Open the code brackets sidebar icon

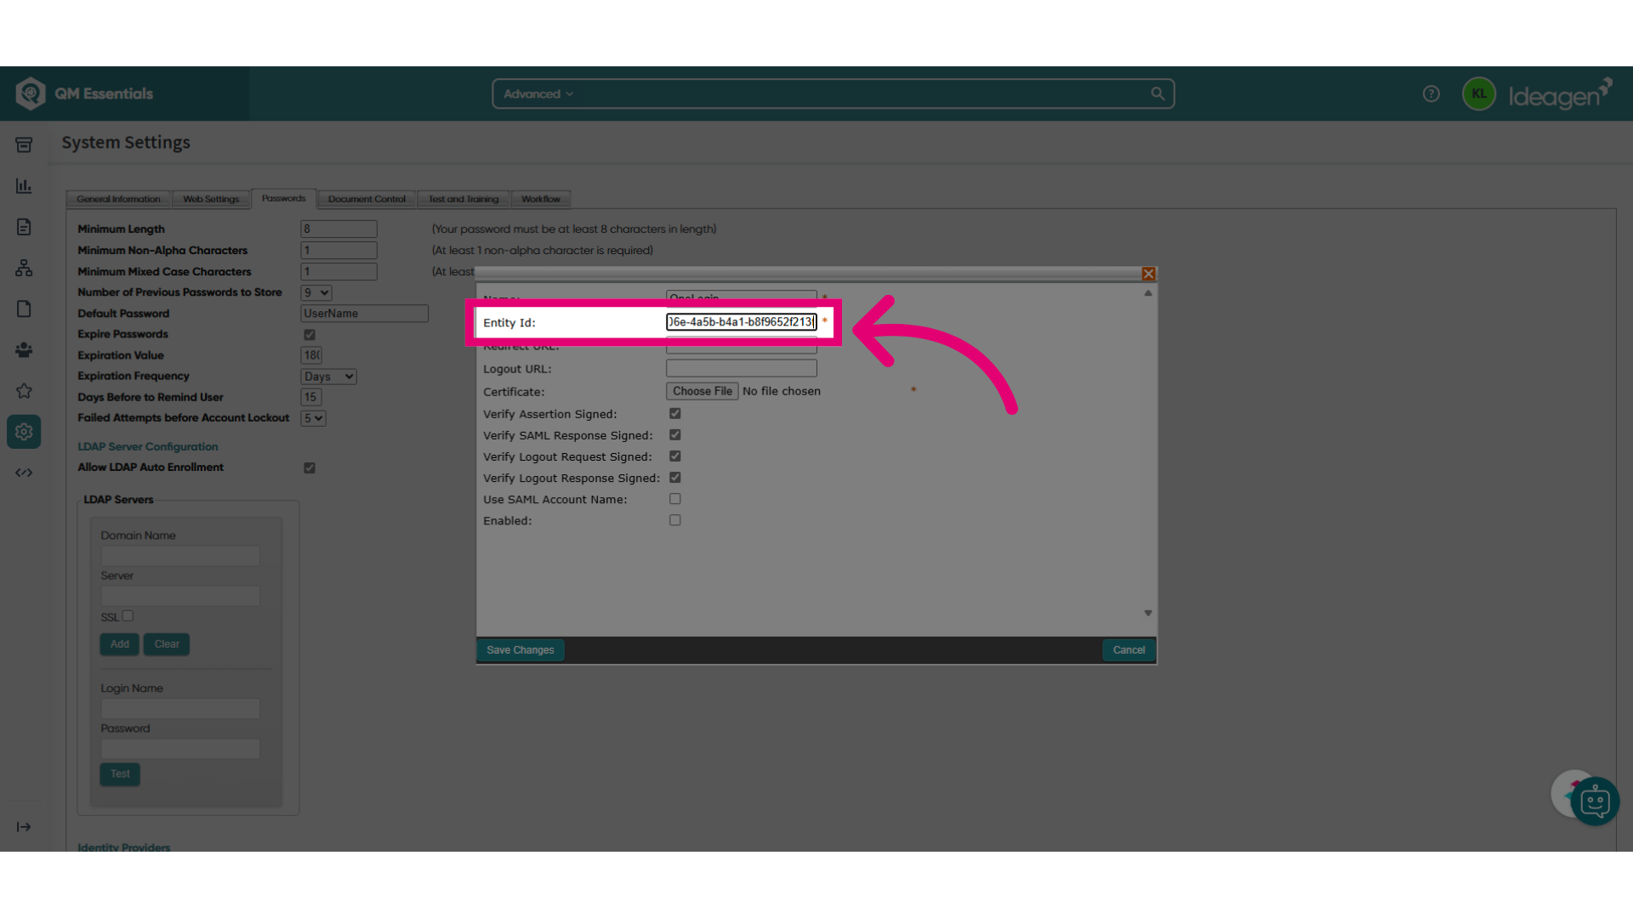[x=24, y=473]
